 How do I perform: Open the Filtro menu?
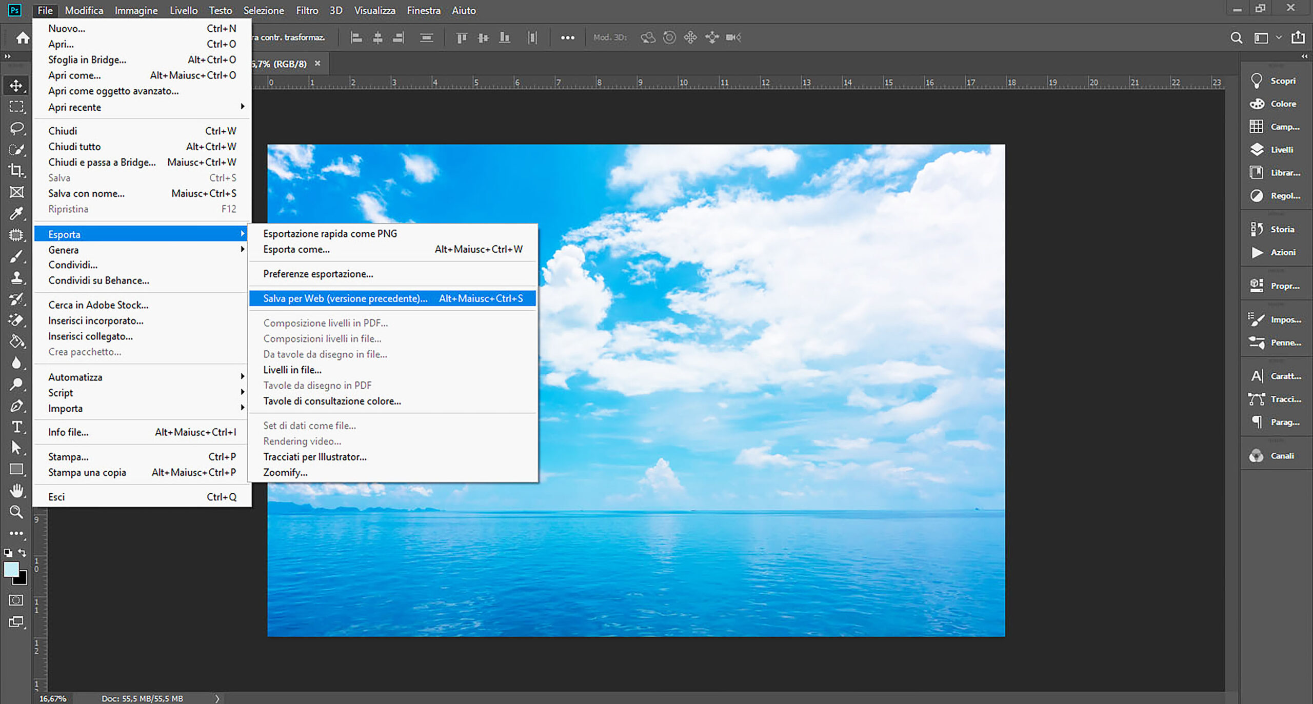pos(307,10)
